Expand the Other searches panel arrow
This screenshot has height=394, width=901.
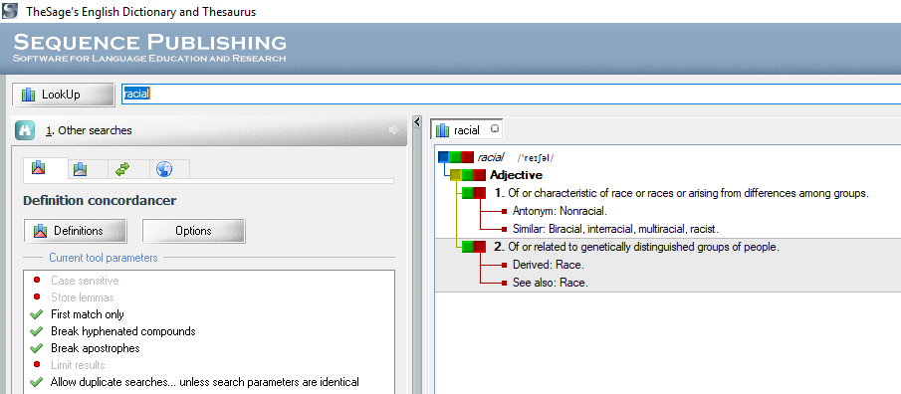click(x=393, y=130)
